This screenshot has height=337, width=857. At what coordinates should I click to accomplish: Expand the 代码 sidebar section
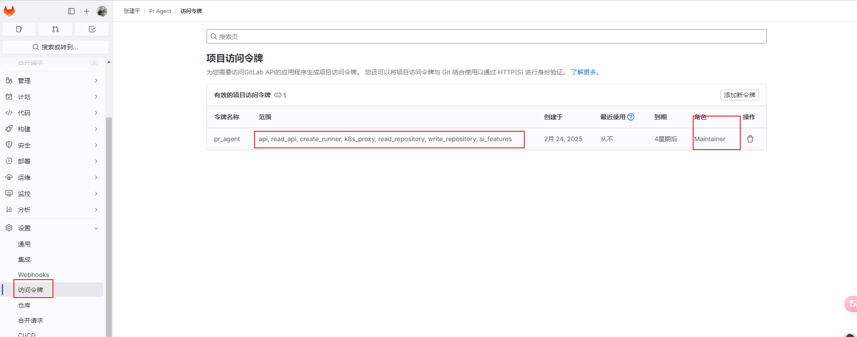(x=52, y=113)
